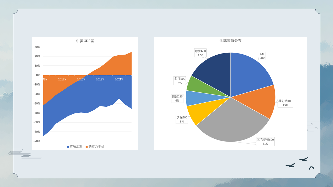This screenshot has height=187, width=333.
Task: Click the 30% vertical axis label
Action: (37, 47)
